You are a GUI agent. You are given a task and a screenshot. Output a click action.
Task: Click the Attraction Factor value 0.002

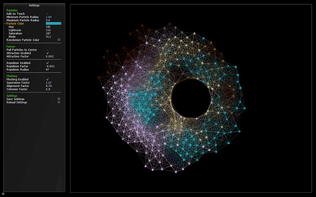coord(50,57)
